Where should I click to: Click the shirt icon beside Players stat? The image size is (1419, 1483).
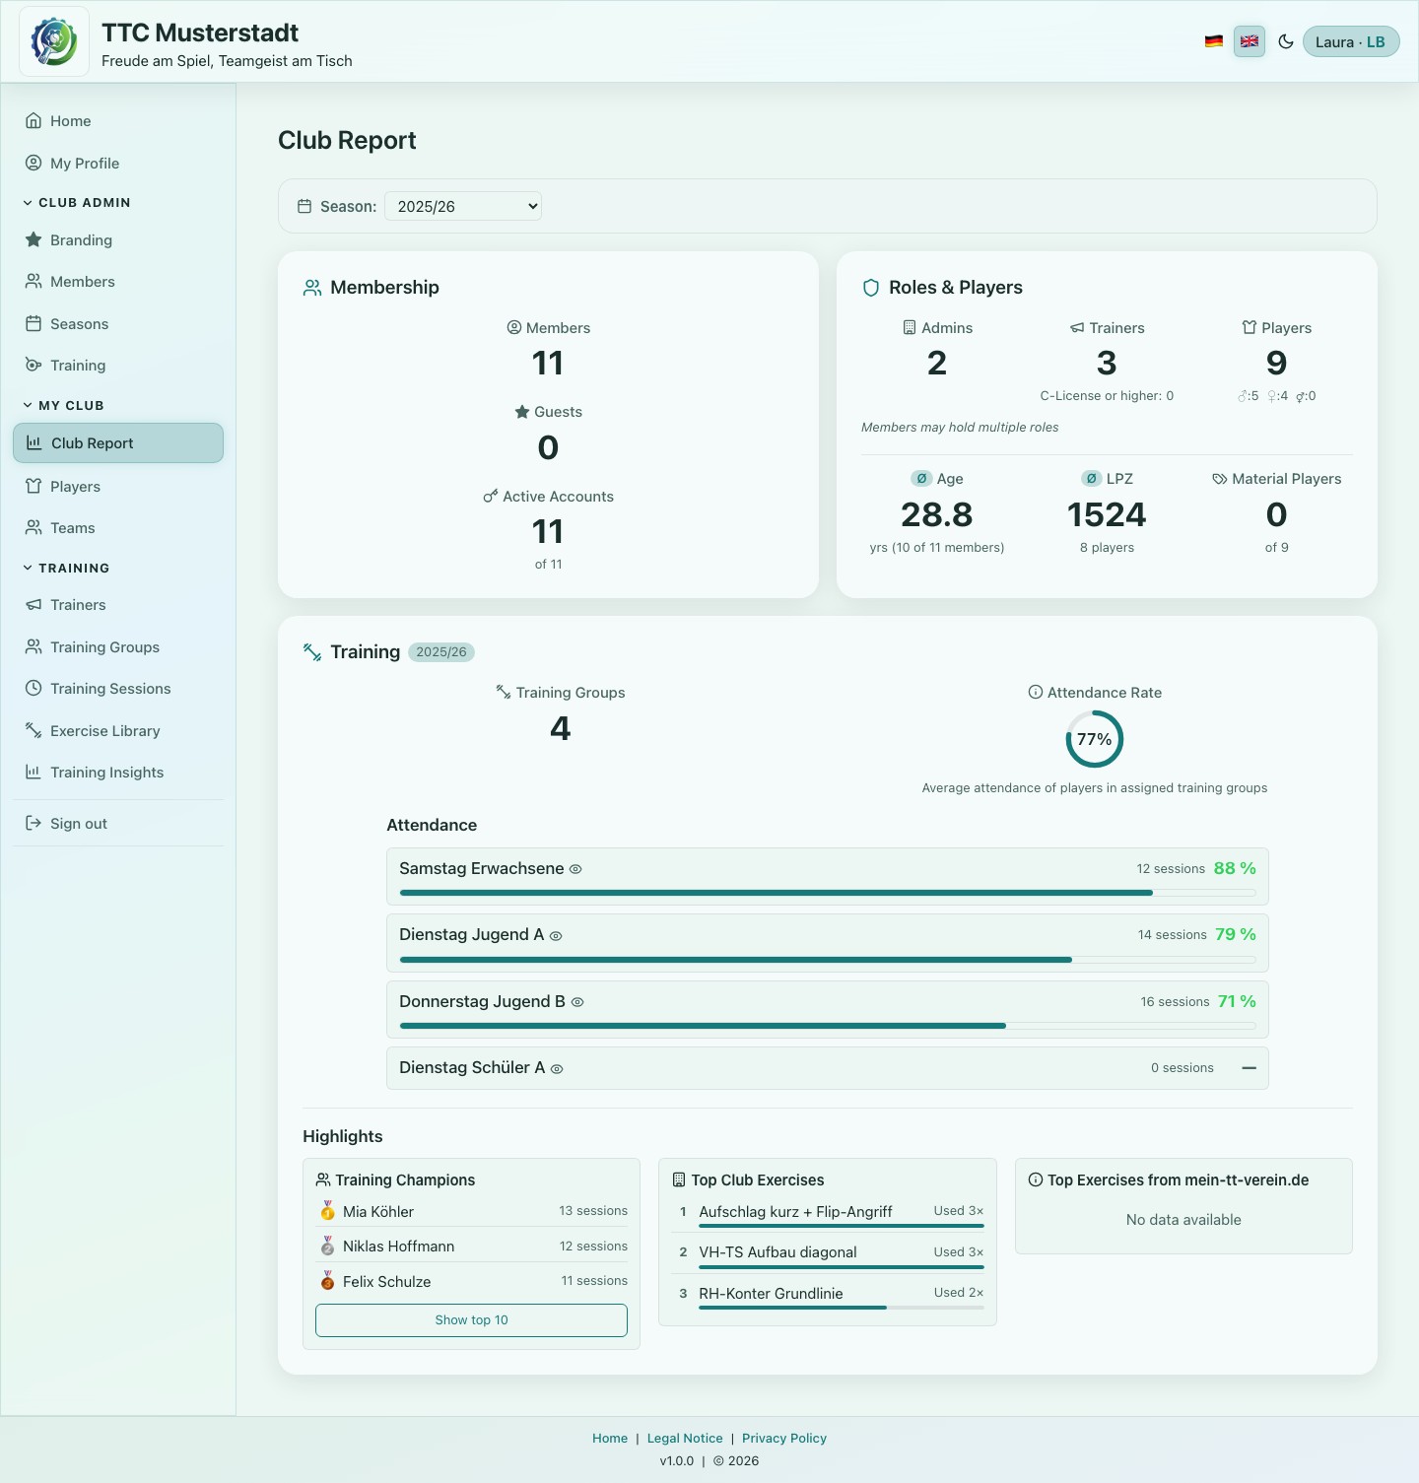(1250, 327)
